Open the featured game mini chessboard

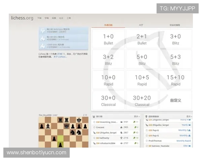64,132
